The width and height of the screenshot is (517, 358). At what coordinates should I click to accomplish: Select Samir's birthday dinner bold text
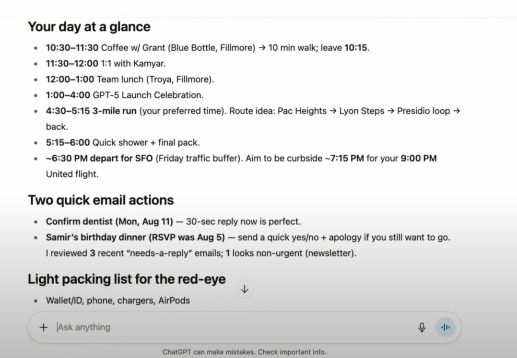(x=135, y=237)
